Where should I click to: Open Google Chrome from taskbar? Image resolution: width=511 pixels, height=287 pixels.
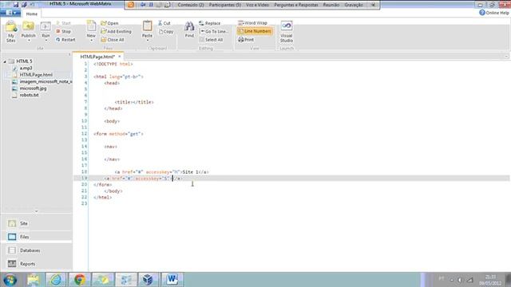coord(80,280)
